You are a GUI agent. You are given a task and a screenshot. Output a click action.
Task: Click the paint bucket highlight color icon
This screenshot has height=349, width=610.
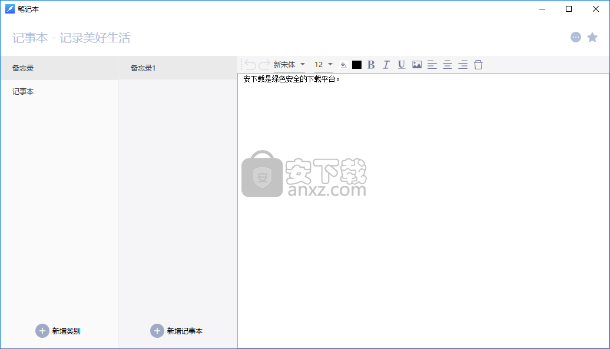point(343,65)
